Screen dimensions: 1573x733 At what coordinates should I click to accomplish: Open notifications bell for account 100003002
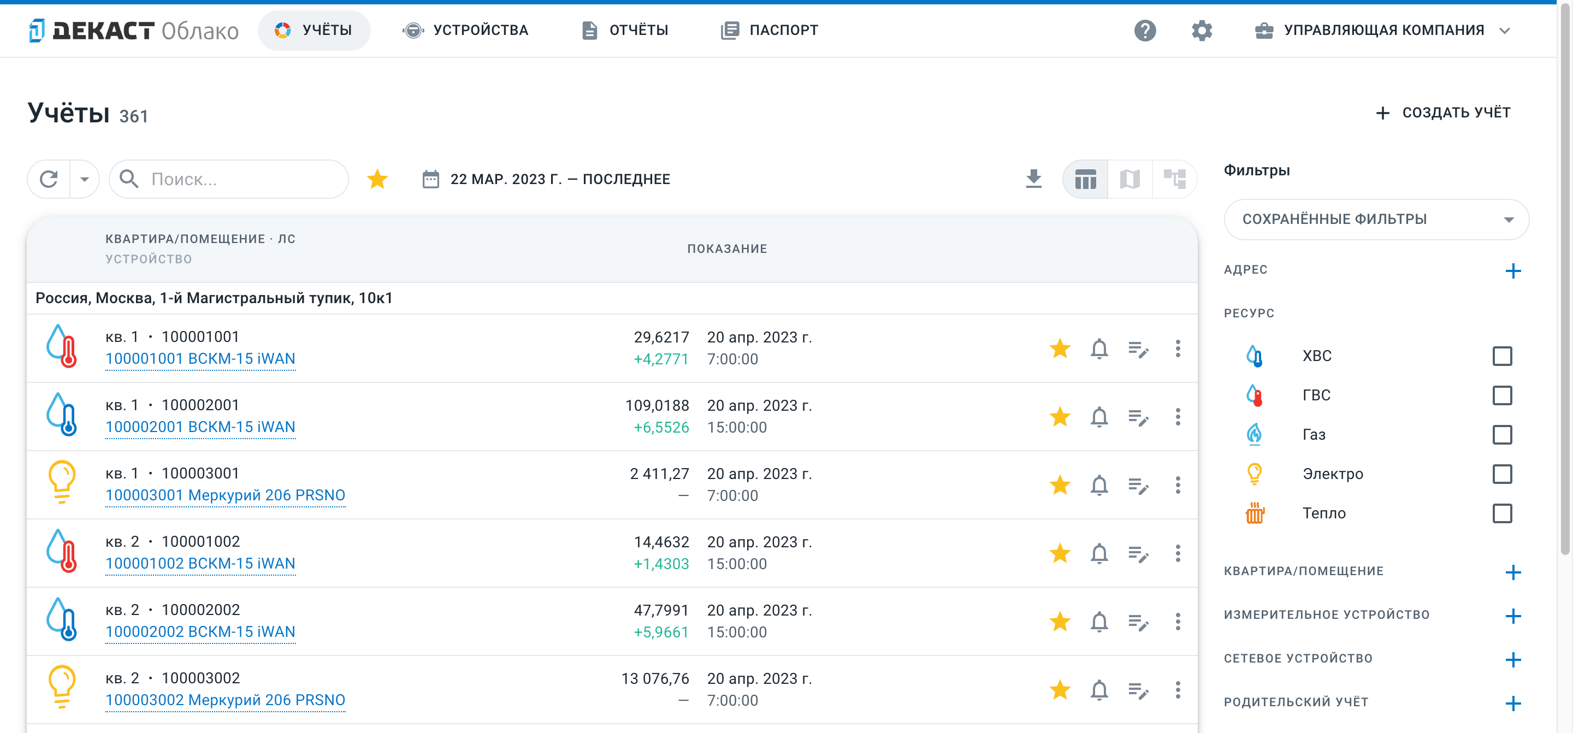point(1099,690)
